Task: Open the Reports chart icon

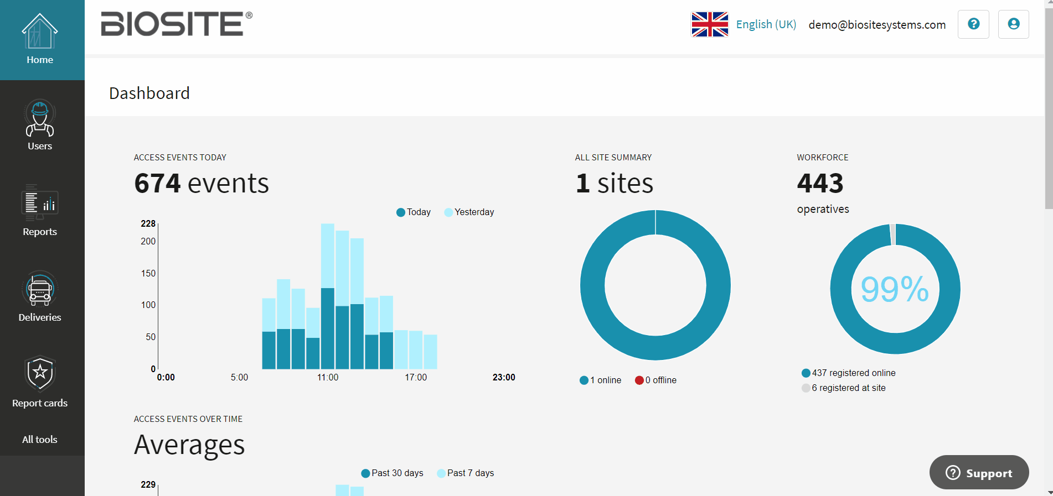Action: coord(40,203)
